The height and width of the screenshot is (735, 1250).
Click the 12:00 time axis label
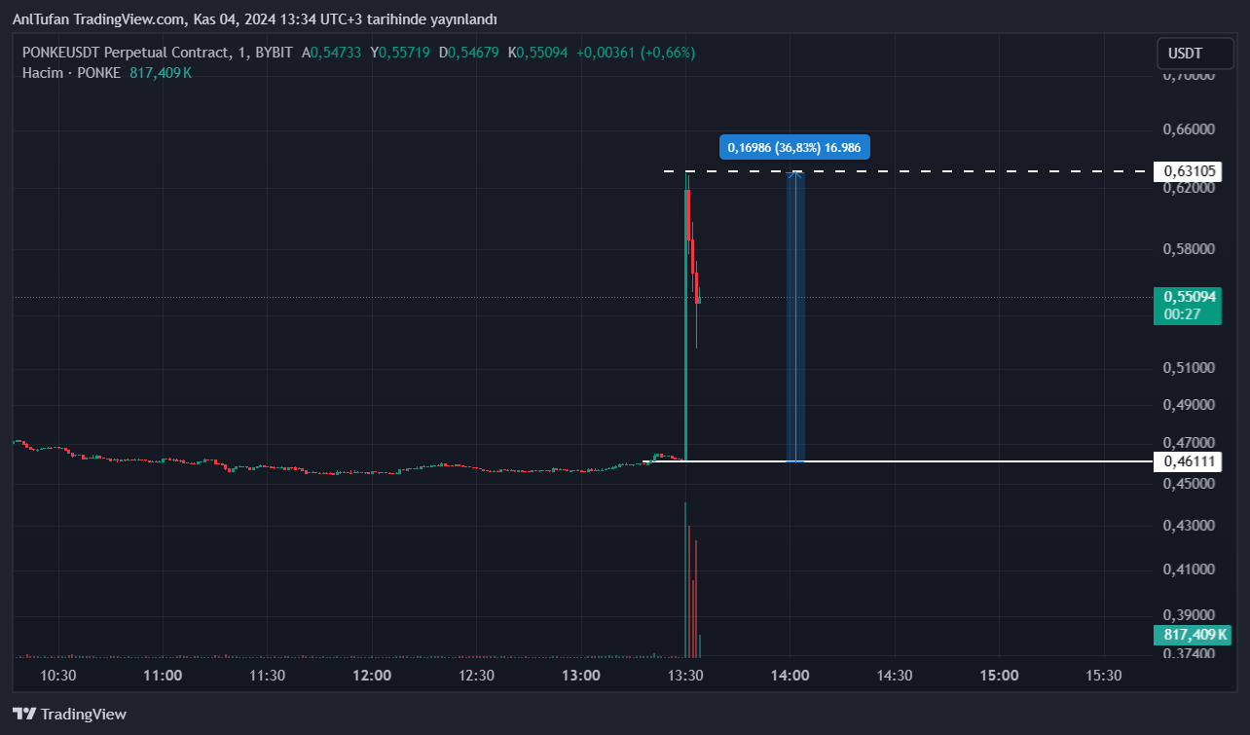pos(372,675)
